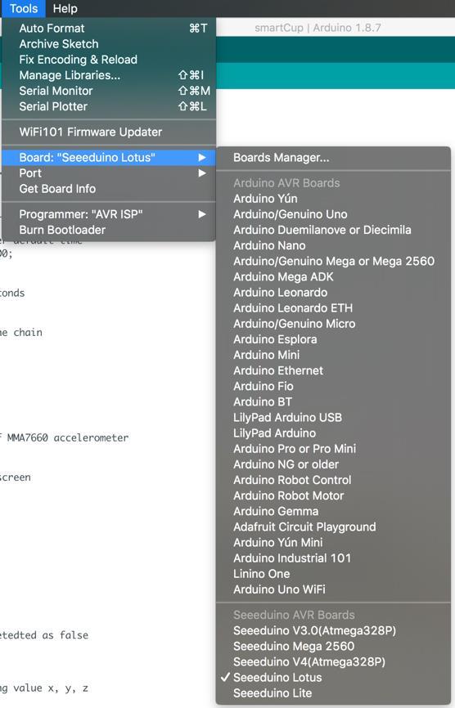The height and width of the screenshot is (708, 455).
Task: Select Linino One board
Action: (333, 574)
